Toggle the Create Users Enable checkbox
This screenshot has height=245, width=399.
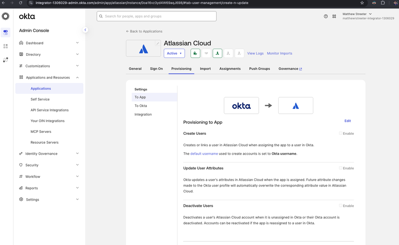pyautogui.click(x=341, y=133)
